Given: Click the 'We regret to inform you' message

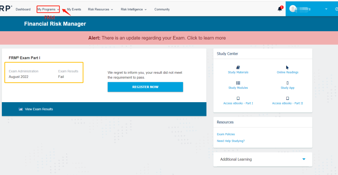Looking at the screenshot, I should pyautogui.click(x=145, y=75).
